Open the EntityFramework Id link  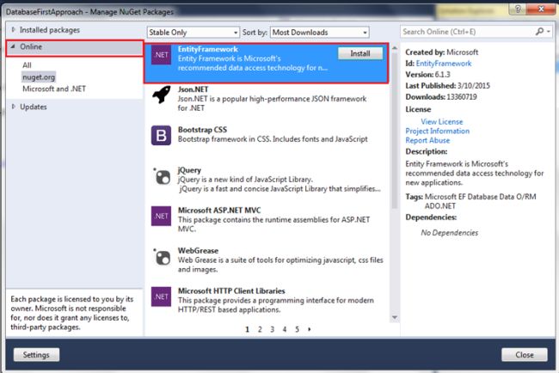point(444,64)
